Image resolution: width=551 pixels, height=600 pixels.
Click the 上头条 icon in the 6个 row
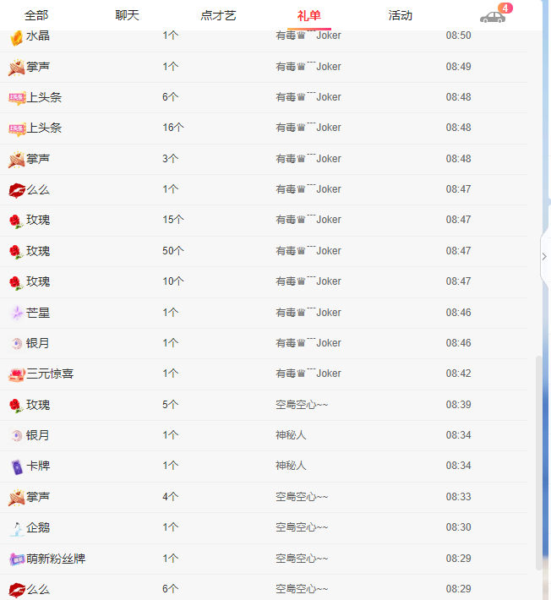[17, 98]
